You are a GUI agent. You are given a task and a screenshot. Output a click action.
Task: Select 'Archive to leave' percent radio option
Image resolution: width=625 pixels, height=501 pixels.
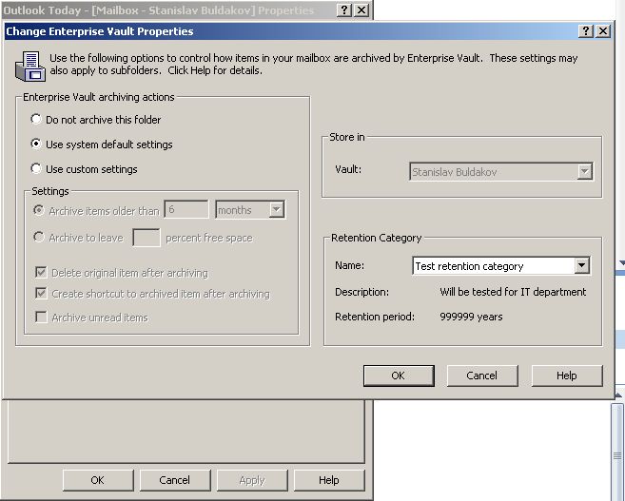pos(39,238)
